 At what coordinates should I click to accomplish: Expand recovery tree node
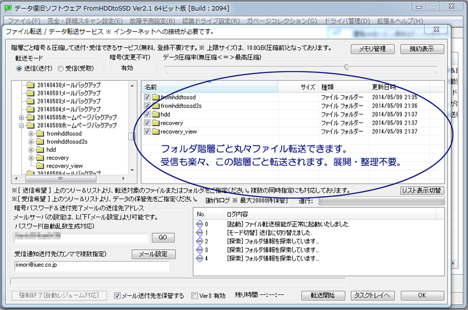31,158
